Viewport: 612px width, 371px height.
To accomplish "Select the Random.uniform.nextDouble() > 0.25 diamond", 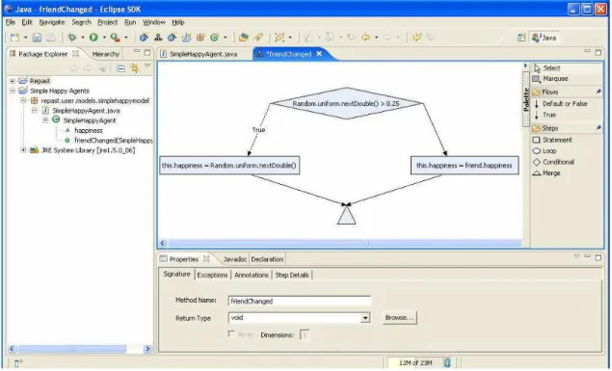I will tap(346, 103).
